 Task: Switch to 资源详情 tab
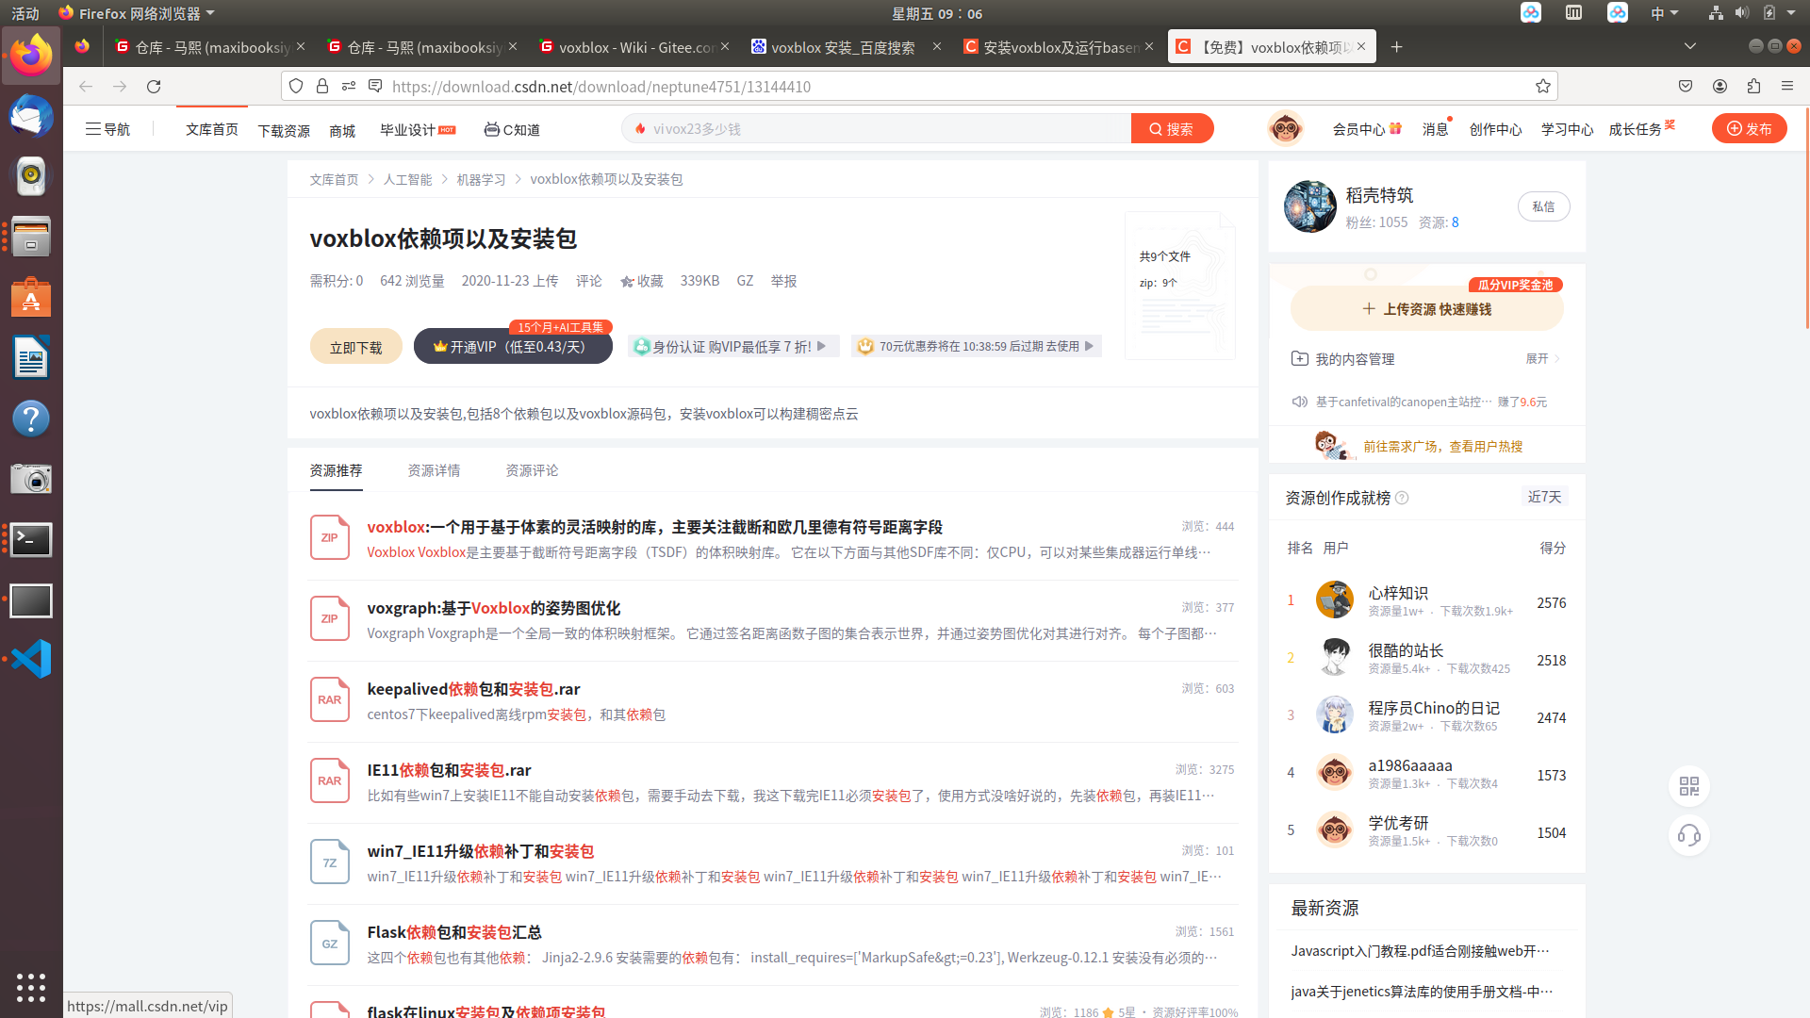click(434, 470)
